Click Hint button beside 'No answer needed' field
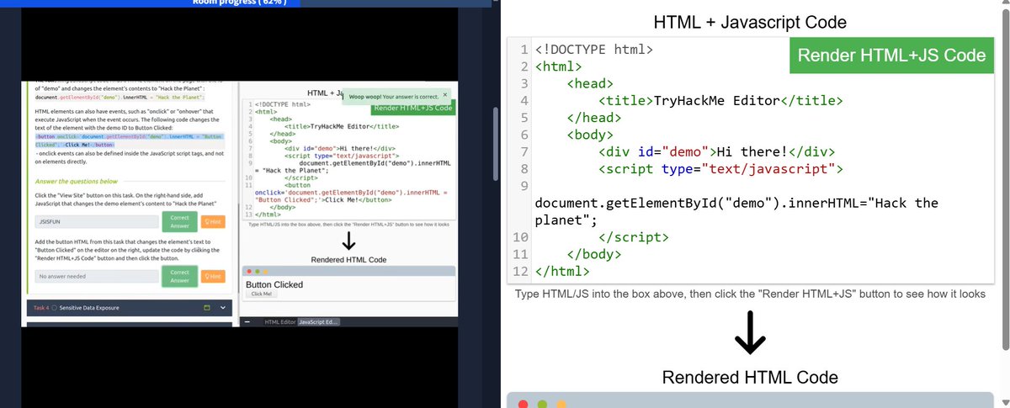 (214, 276)
